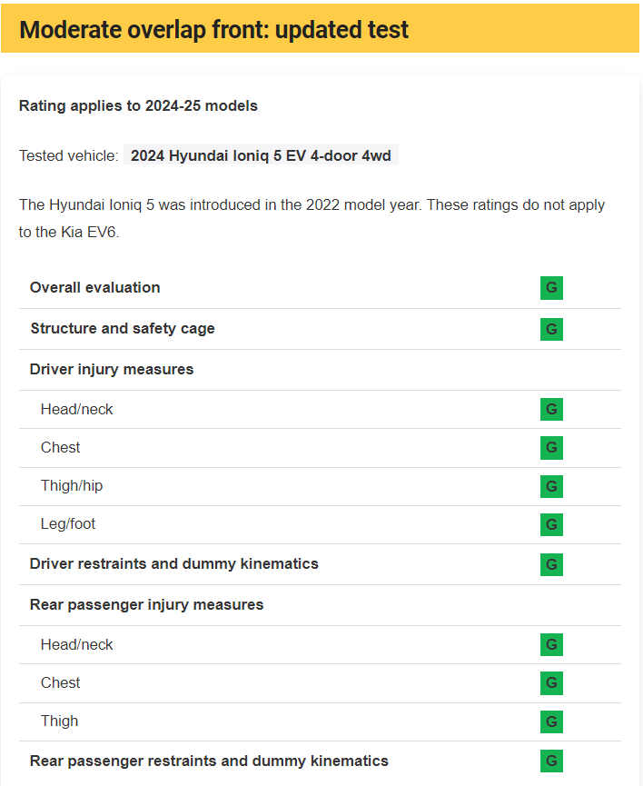Select the driver Head/neck G rating icon
This screenshot has width=643, height=786.
[551, 409]
